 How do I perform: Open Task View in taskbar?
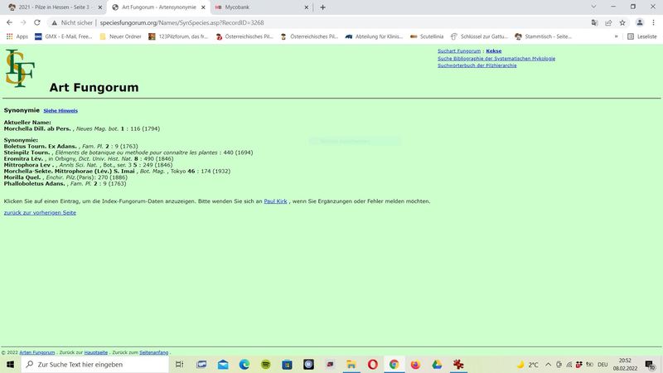(179, 365)
